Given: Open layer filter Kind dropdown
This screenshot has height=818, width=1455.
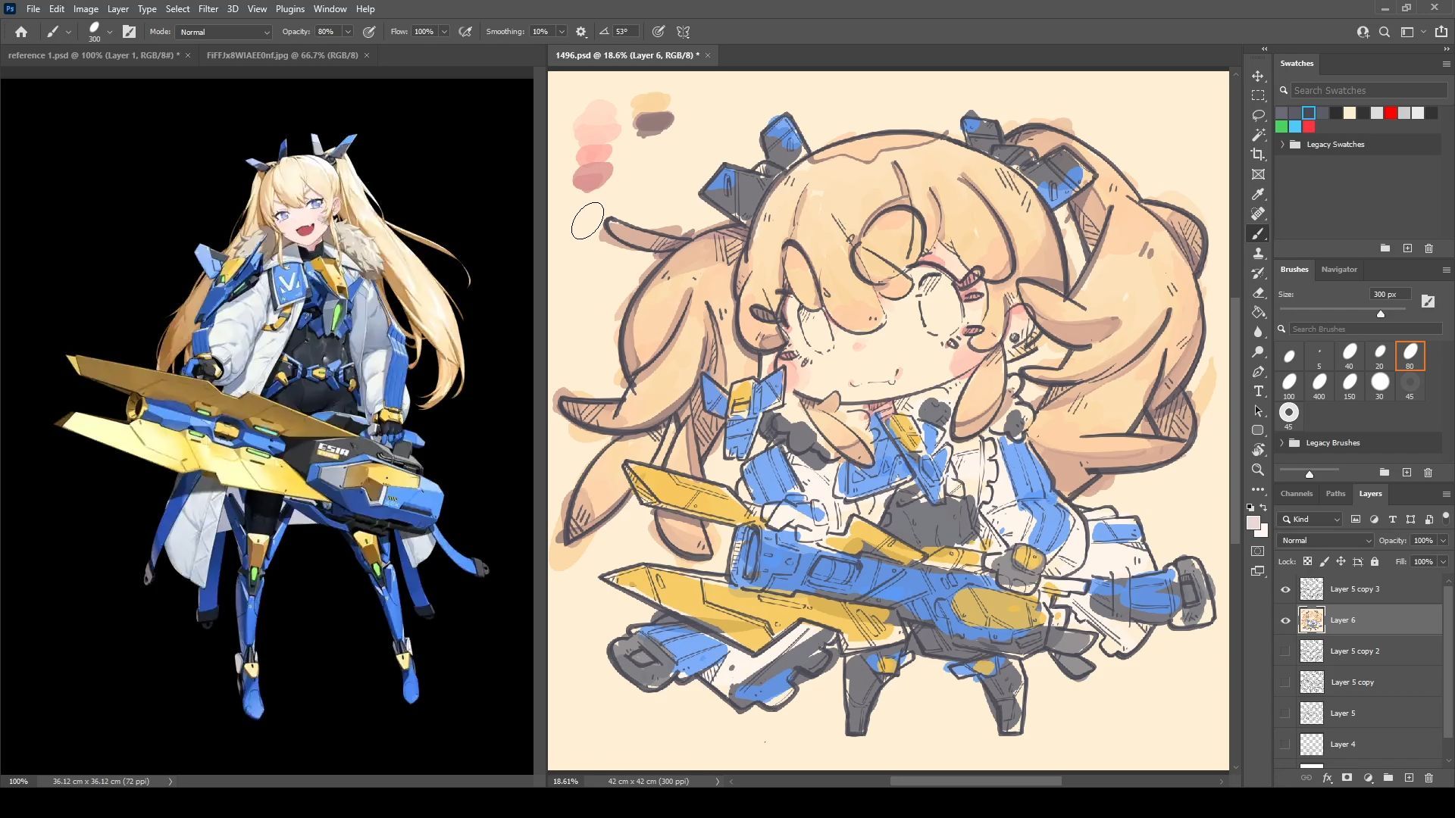Looking at the screenshot, I should coord(1309,520).
